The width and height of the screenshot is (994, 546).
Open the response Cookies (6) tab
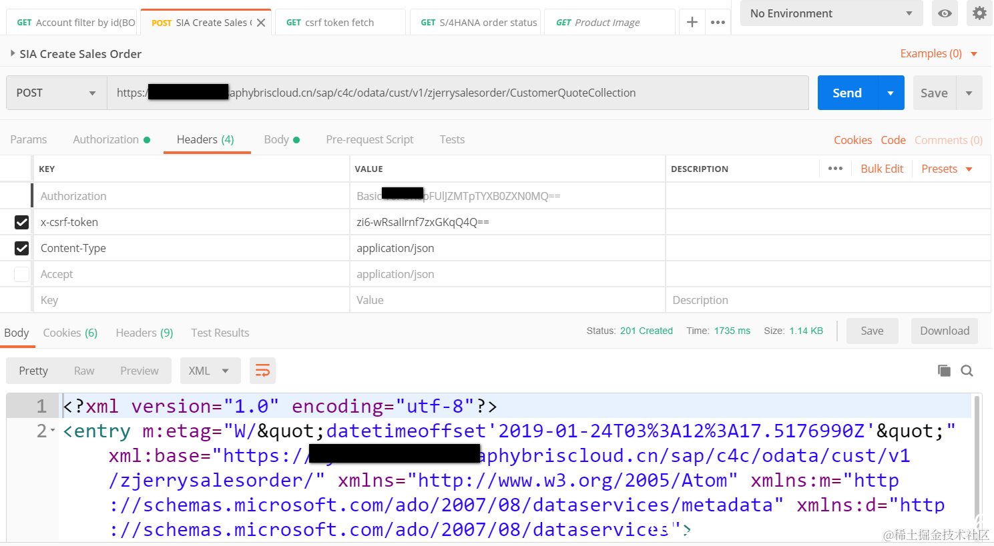(70, 333)
